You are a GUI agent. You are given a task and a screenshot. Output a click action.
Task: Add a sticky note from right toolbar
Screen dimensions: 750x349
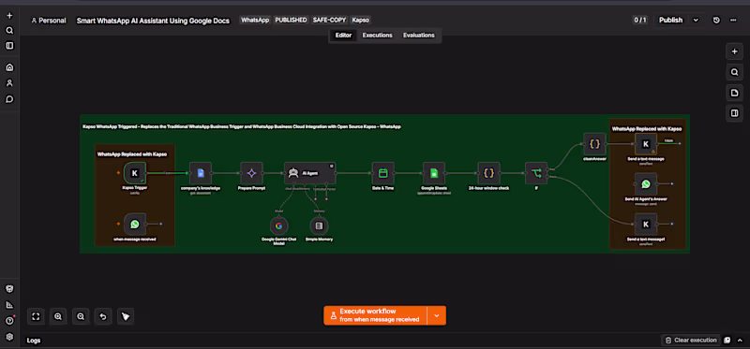735,93
